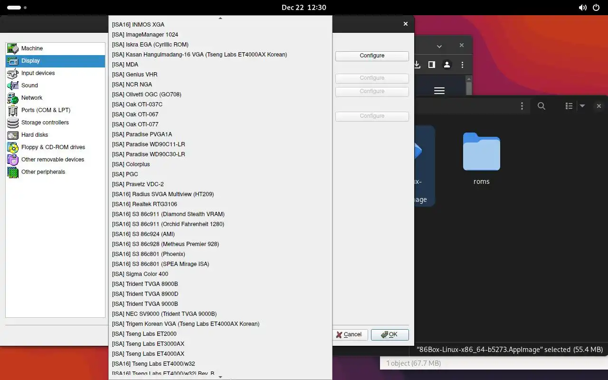The image size is (608, 380).
Task: Click the first enabled Configure button
Action: [372, 56]
